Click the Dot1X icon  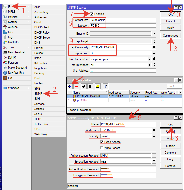5,57
